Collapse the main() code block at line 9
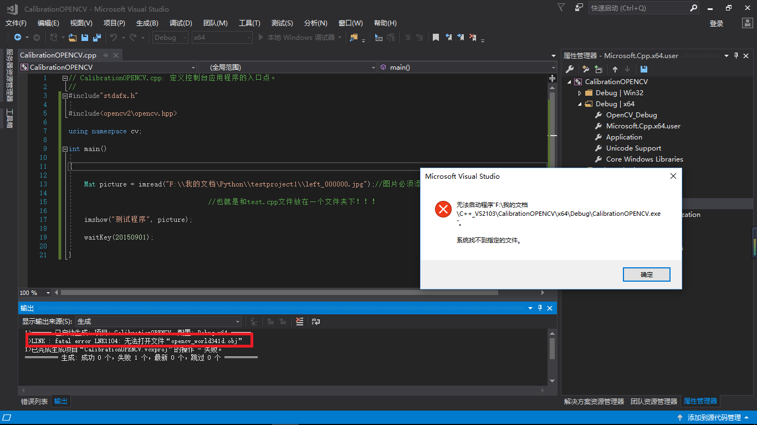The height and width of the screenshot is (425, 757). [x=65, y=149]
